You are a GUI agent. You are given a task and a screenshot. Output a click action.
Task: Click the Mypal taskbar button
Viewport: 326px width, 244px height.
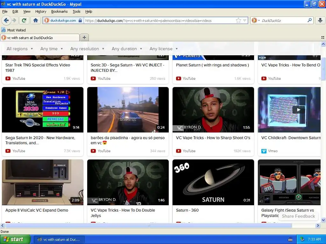(59, 240)
